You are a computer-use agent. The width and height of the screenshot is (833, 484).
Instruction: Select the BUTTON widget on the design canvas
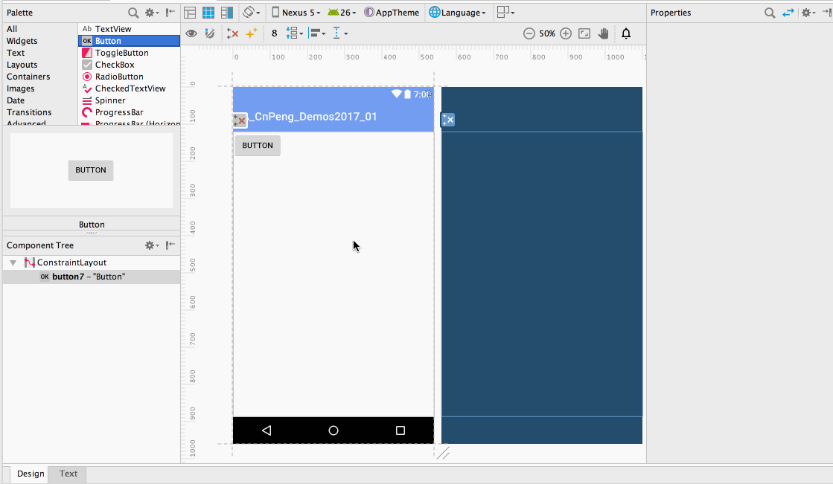258,146
